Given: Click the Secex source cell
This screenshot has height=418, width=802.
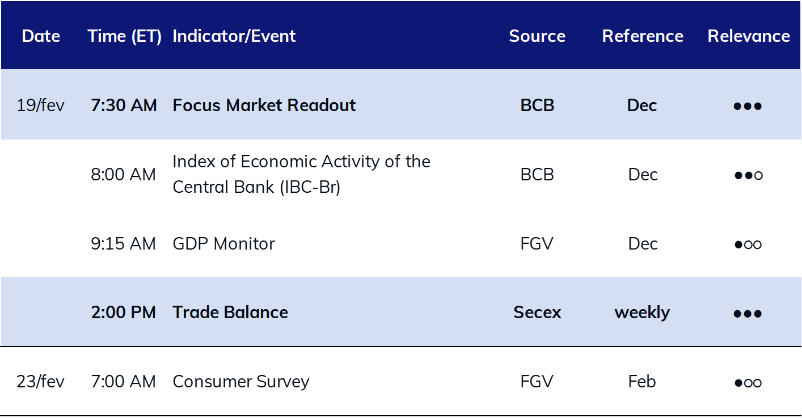Looking at the screenshot, I should [x=537, y=313].
